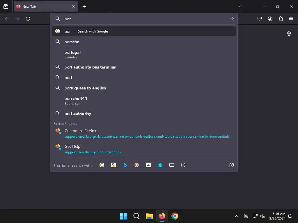The width and height of the screenshot is (298, 223).
Task: Open the Firefox account menu
Action: (270, 19)
